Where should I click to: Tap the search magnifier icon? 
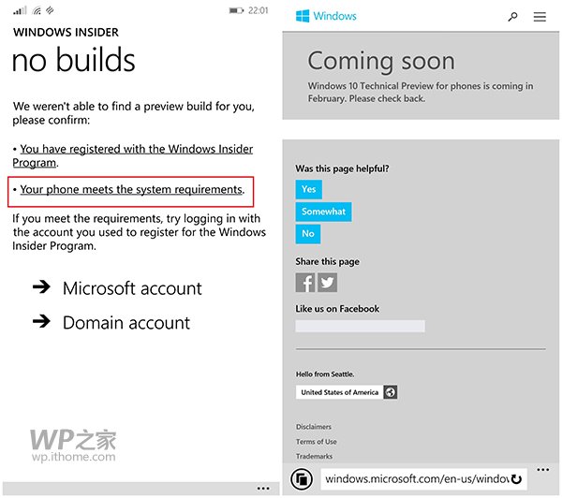(x=513, y=17)
